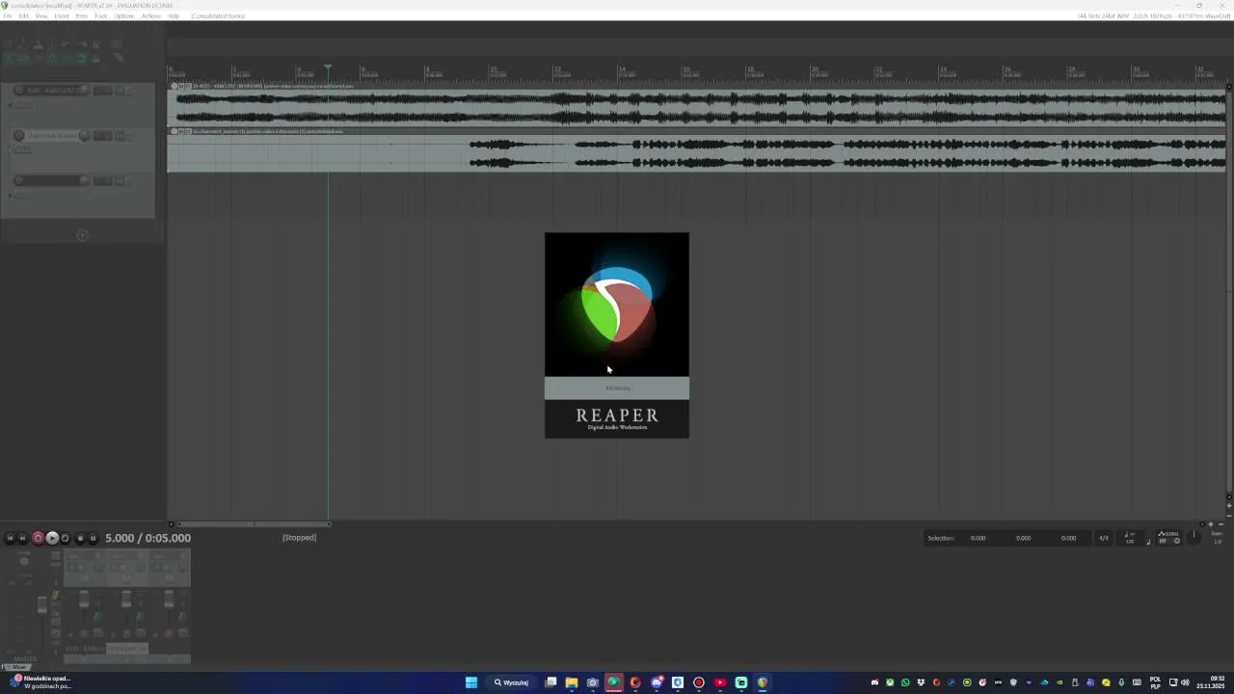1234x694 pixels.
Task: Click the tempo BPM field
Action: 1130,538
